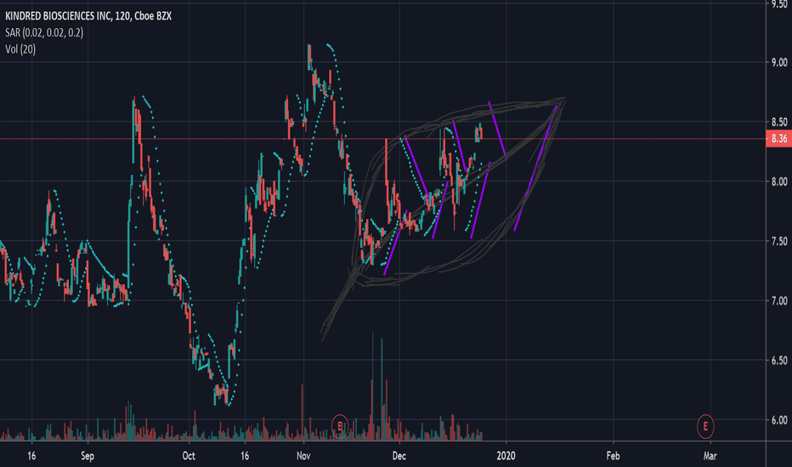
Task: Click the Mar date label on time axis
Action: pyautogui.click(x=710, y=456)
